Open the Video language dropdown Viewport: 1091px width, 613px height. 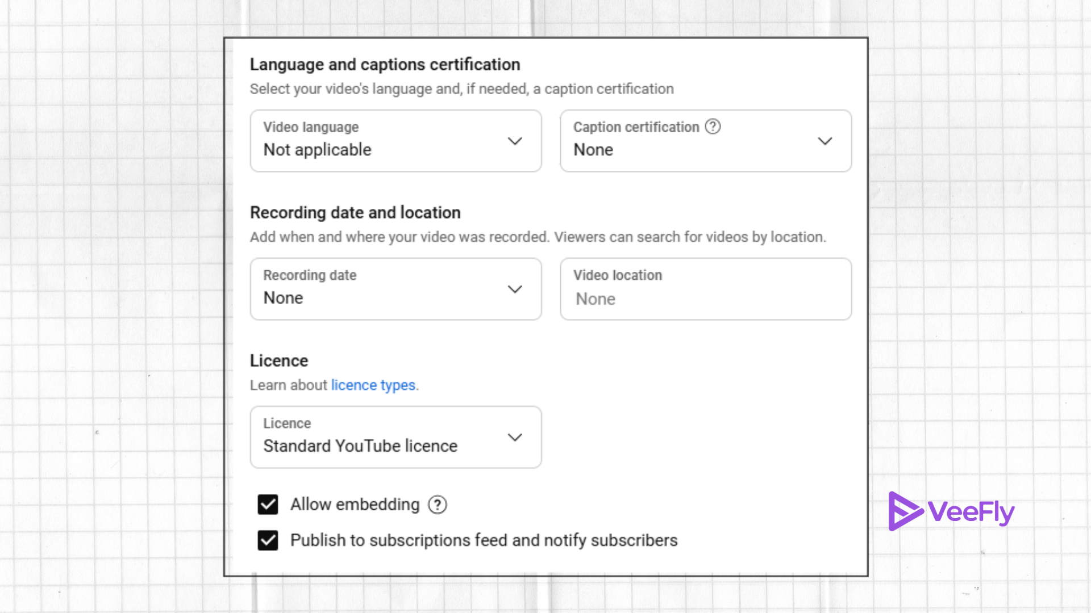(x=395, y=141)
